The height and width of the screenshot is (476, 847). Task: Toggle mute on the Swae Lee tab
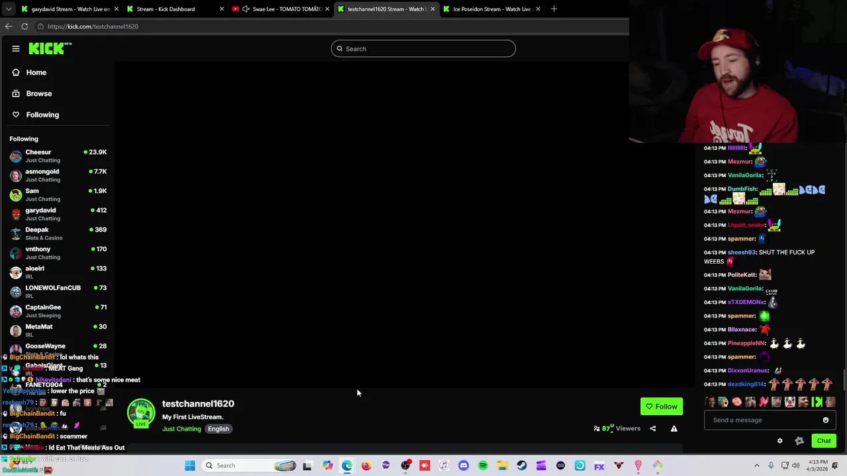[246, 9]
